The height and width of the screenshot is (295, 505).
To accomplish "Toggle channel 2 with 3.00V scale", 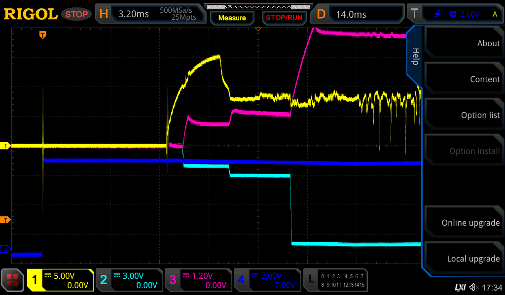I will (129, 280).
